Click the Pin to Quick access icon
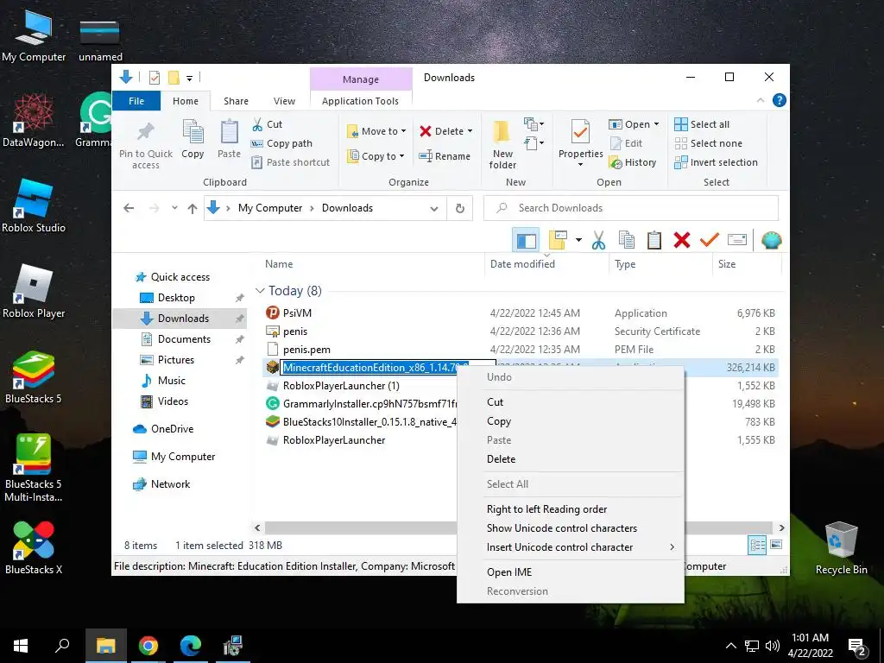Screen dimensions: 884x663 tap(145, 131)
